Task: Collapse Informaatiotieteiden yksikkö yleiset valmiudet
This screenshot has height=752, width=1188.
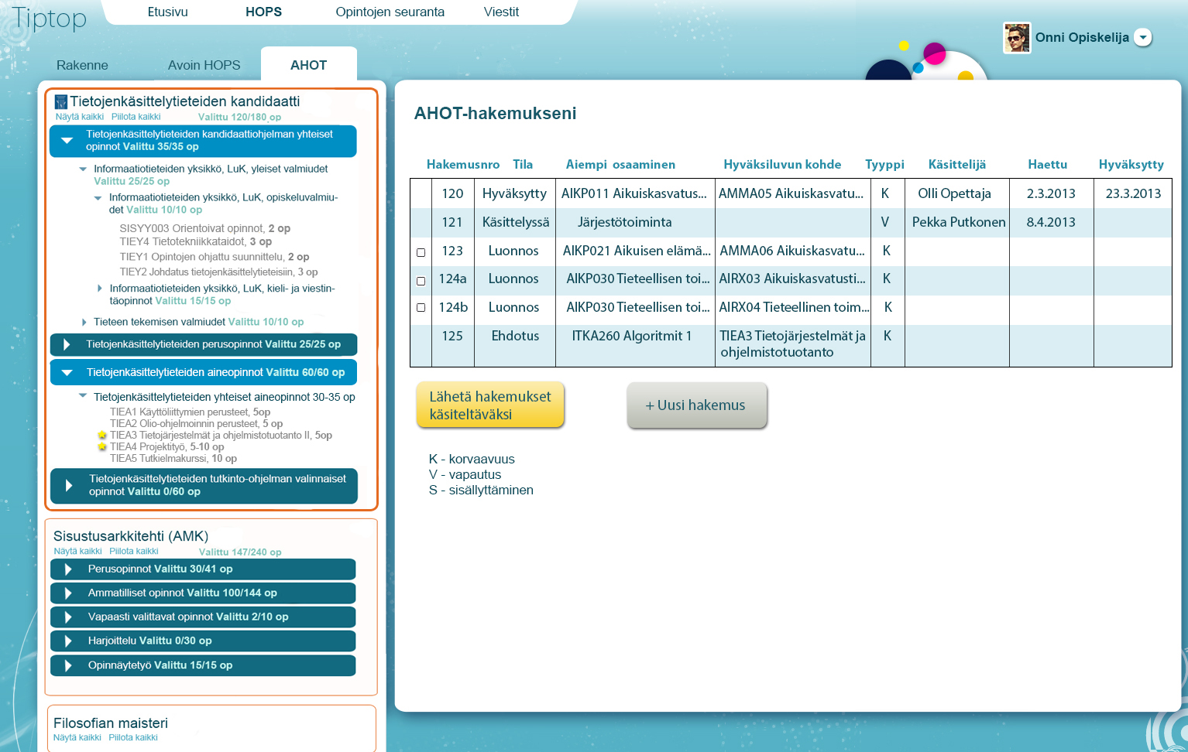Action: pyautogui.click(x=83, y=169)
